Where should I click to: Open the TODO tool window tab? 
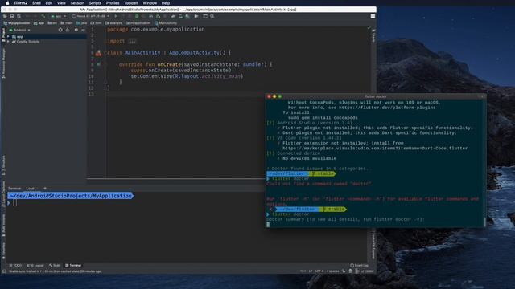[x=15, y=266]
